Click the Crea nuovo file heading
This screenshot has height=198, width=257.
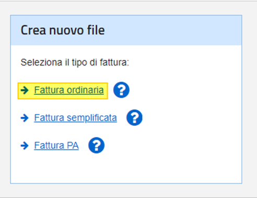(63, 30)
